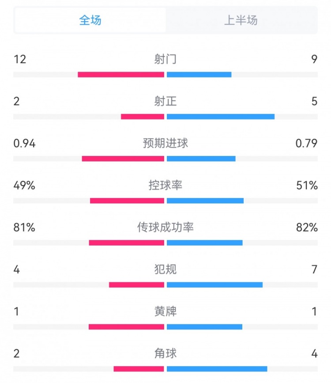331x383 pixels.
Task: Select the 预期进球 stat label
Action: (165, 143)
